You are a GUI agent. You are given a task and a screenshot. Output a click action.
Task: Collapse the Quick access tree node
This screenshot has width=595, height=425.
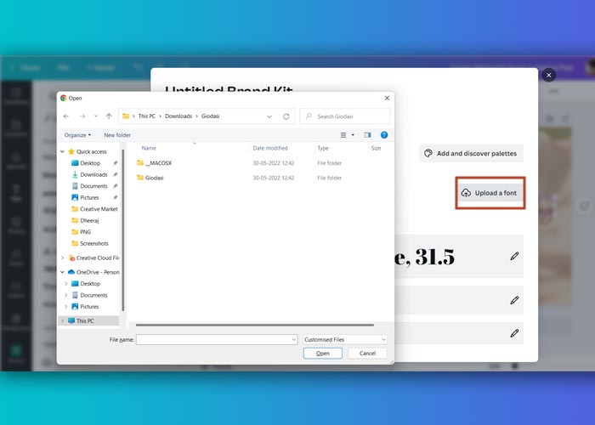(62, 152)
